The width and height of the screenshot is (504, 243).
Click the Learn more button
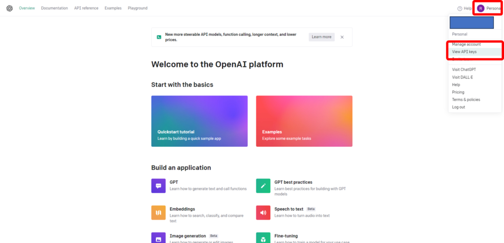coord(322,37)
